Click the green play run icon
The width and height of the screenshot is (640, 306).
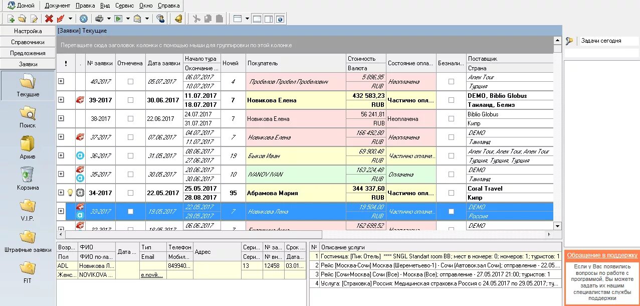tap(118, 19)
